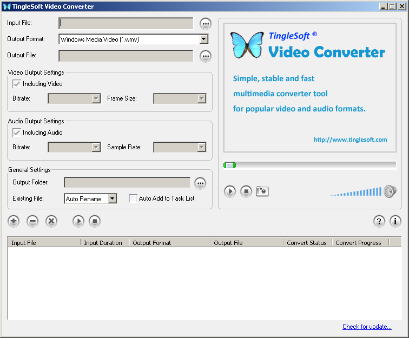Browse for the input file

pyautogui.click(x=206, y=24)
